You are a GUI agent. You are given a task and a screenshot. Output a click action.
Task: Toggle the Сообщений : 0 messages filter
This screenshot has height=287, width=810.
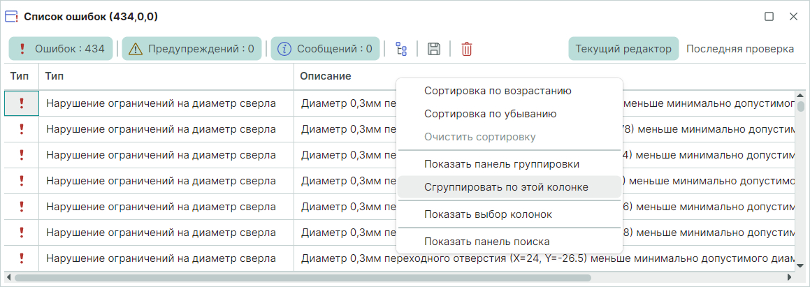tap(325, 49)
